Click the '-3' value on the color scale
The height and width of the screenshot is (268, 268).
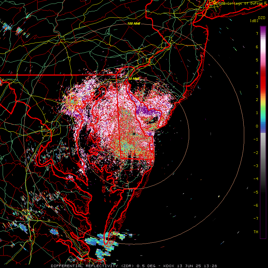click(256, 166)
